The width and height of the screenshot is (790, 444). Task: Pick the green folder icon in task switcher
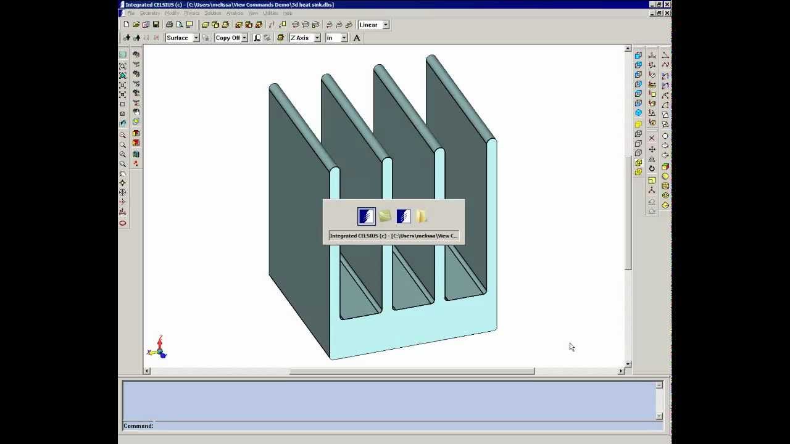point(385,216)
